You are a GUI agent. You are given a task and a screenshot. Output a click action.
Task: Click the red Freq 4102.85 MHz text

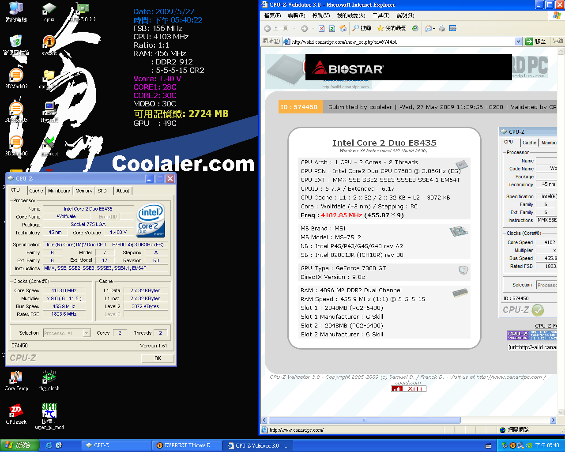341,215
